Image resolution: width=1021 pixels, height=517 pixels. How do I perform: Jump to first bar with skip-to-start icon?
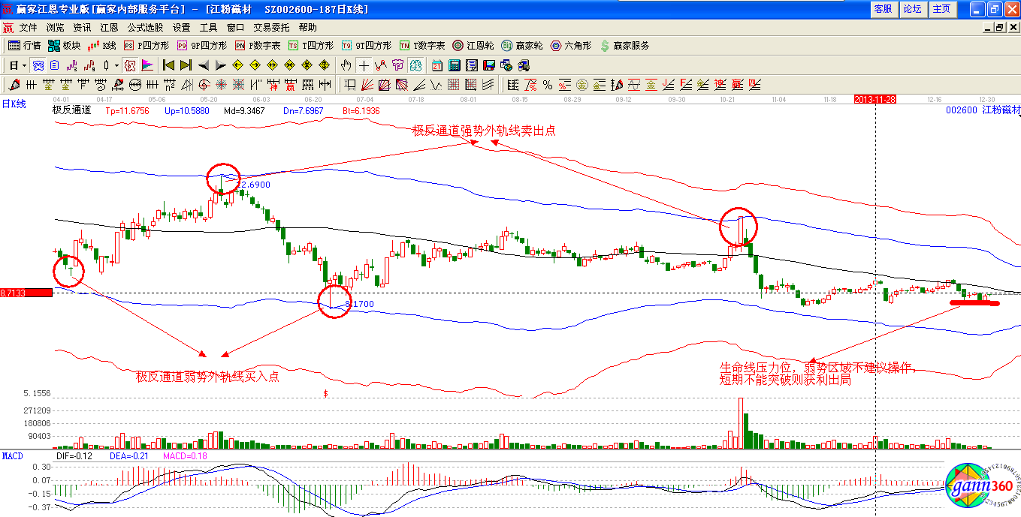[169, 65]
